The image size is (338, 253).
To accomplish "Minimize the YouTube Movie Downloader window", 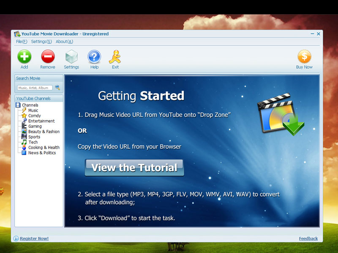I will click(312, 34).
